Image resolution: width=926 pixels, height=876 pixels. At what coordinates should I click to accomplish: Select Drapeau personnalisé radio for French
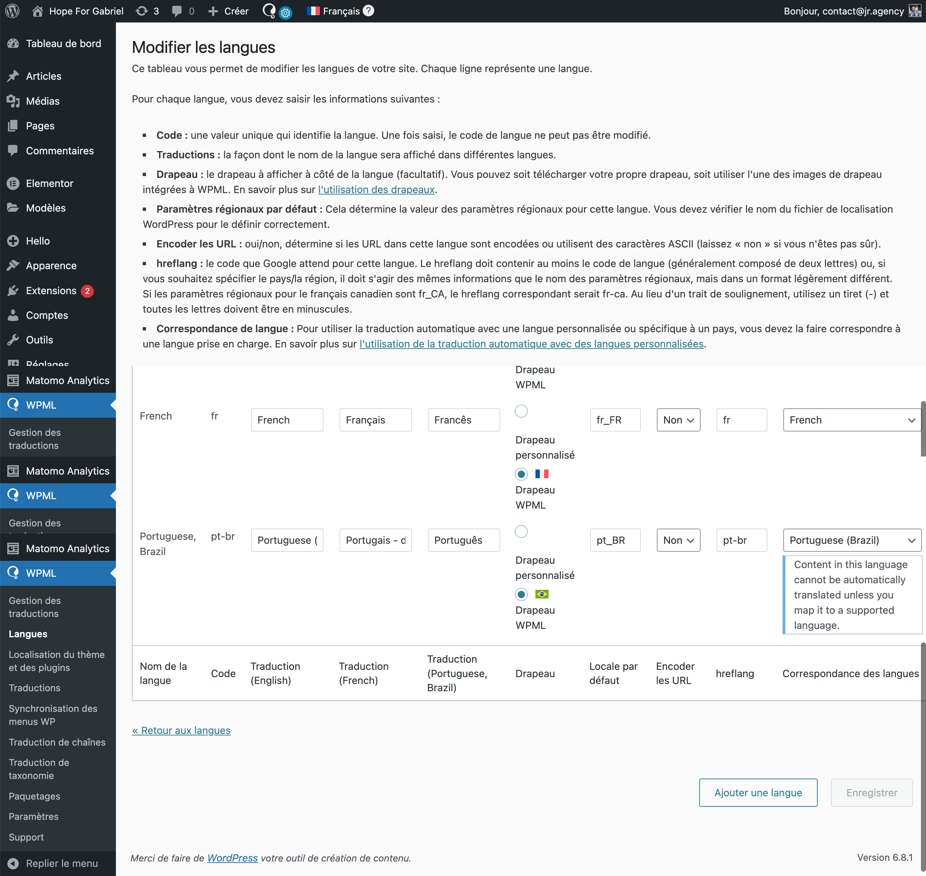521,412
